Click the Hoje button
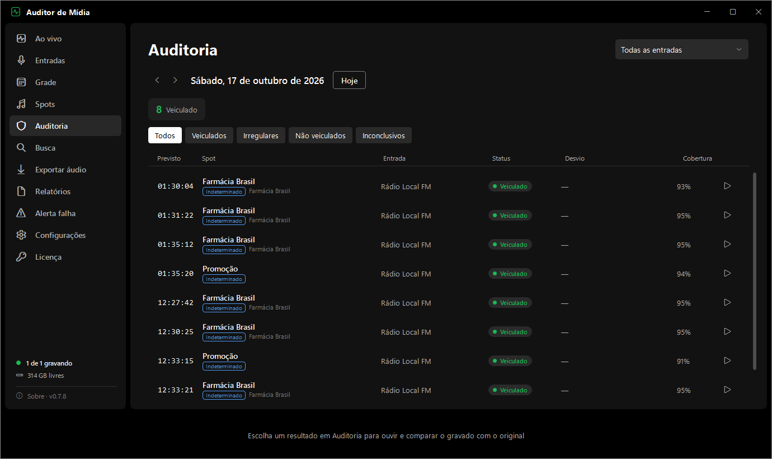The width and height of the screenshot is (772, 459). pos(349,80)
